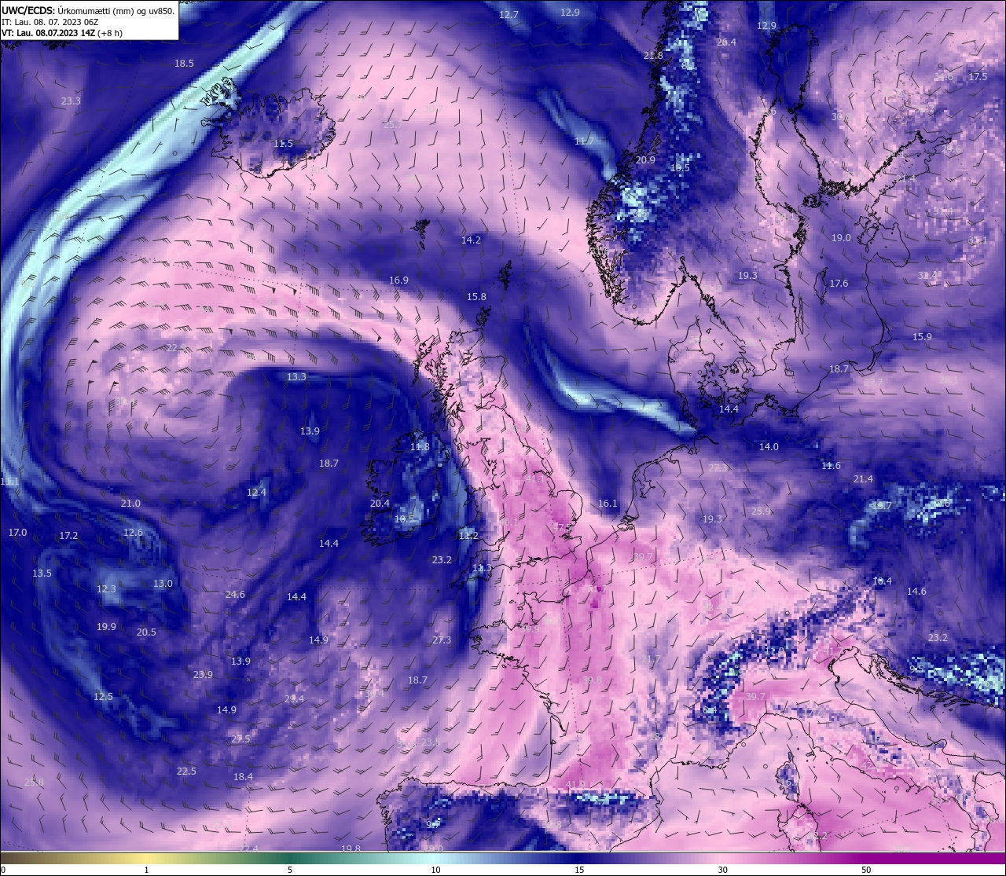The image size is (1006, 876).
Task: Click the map value 16.9
Action: click(398, 280)
